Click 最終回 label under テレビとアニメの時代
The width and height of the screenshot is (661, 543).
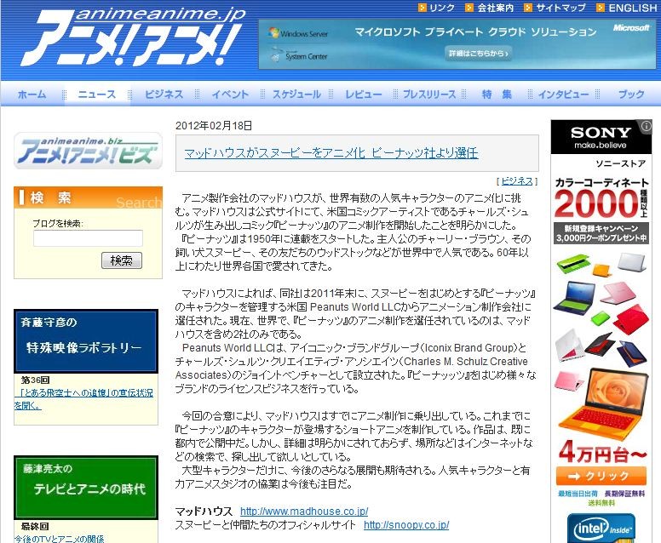(x=36, y=526)
